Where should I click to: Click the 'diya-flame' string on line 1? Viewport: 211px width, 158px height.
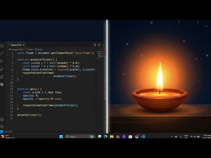[x=82, y=53]
